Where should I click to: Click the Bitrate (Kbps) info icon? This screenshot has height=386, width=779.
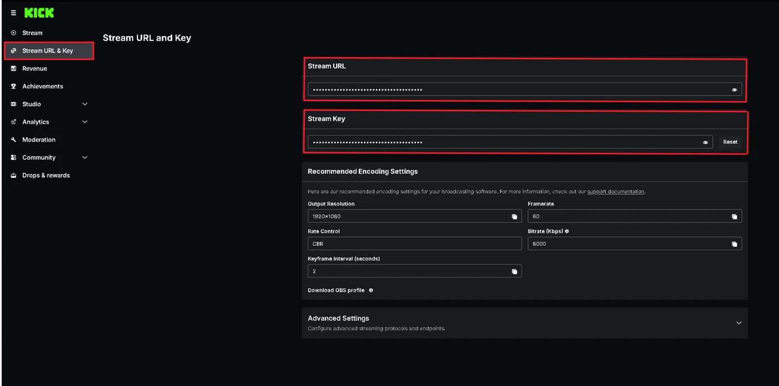566,231
